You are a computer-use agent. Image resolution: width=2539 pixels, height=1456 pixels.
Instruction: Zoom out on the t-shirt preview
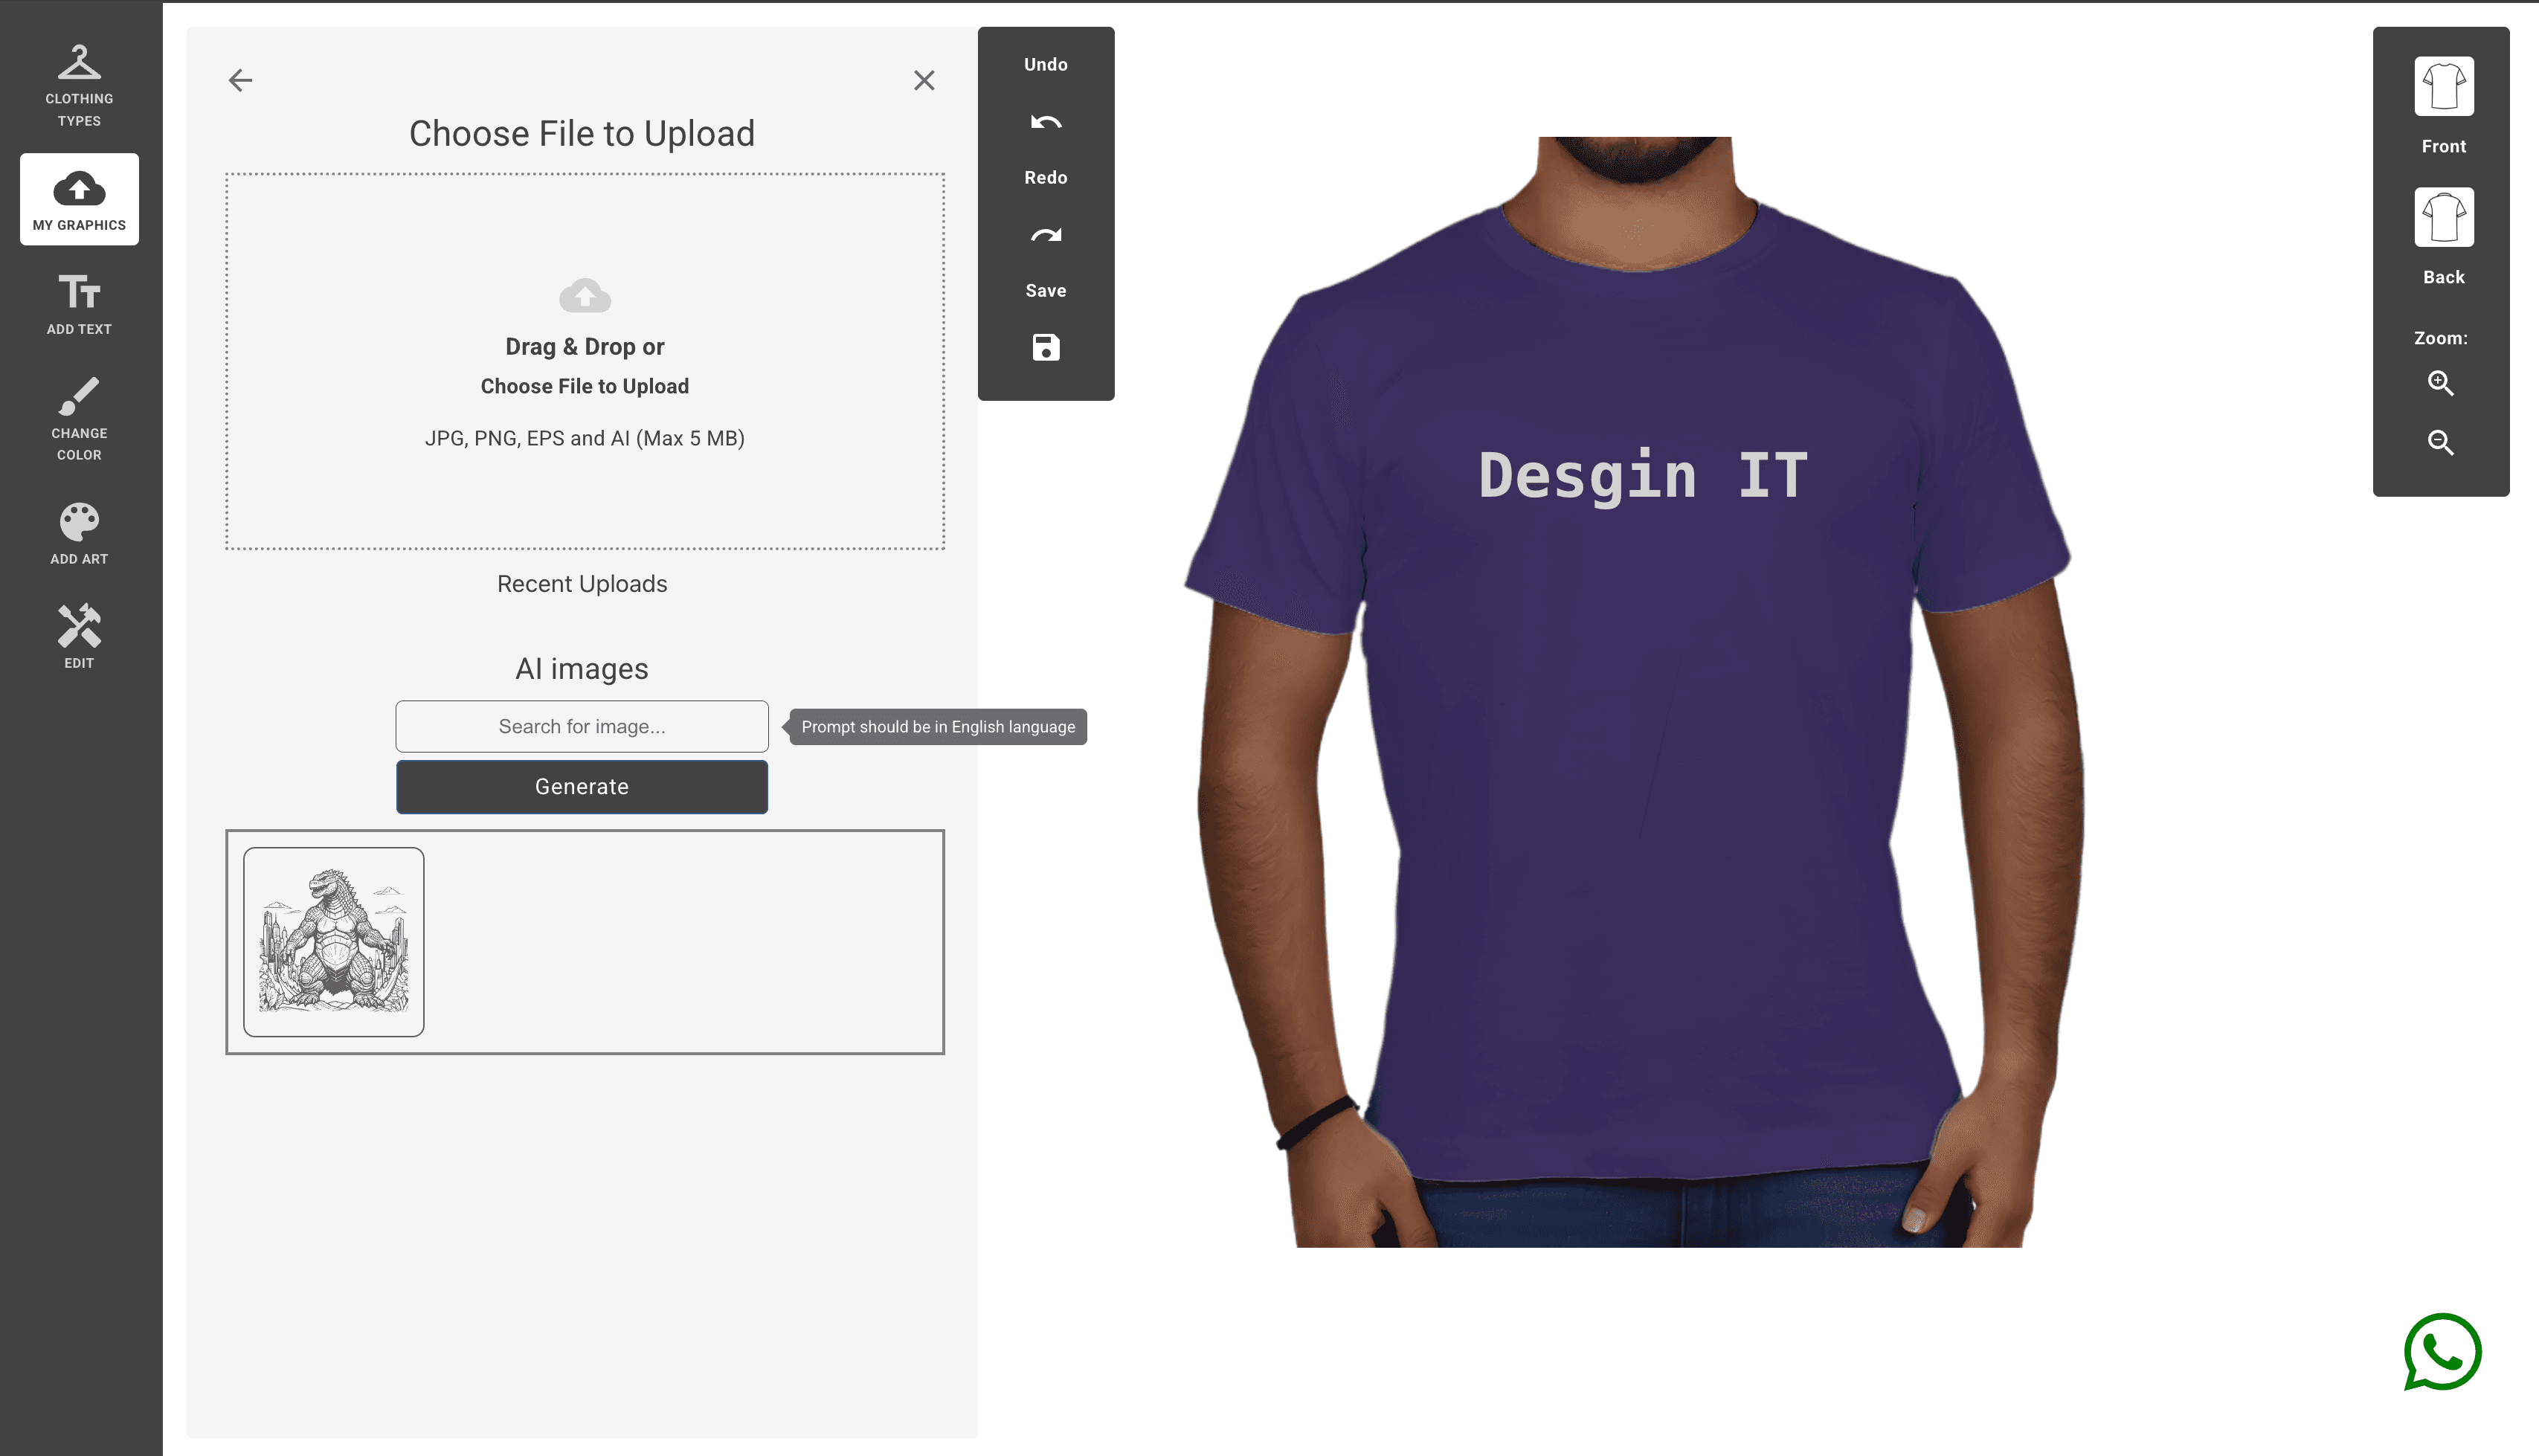point(2440,443)
